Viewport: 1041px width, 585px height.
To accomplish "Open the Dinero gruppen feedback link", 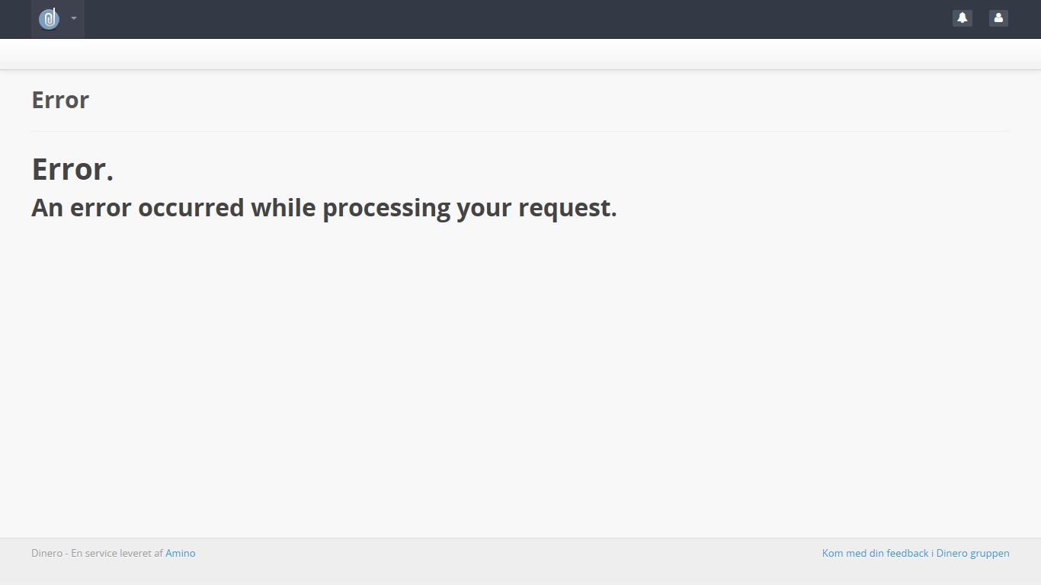I will click(916, 553).
